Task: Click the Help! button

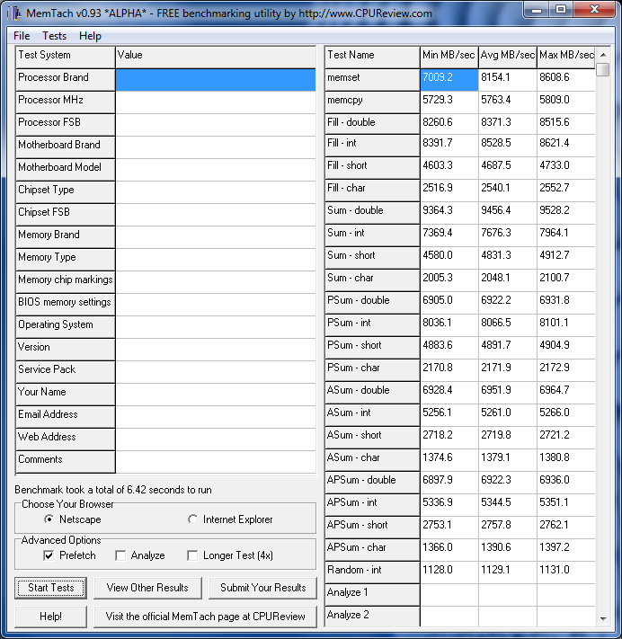Action: coord(51,617)
